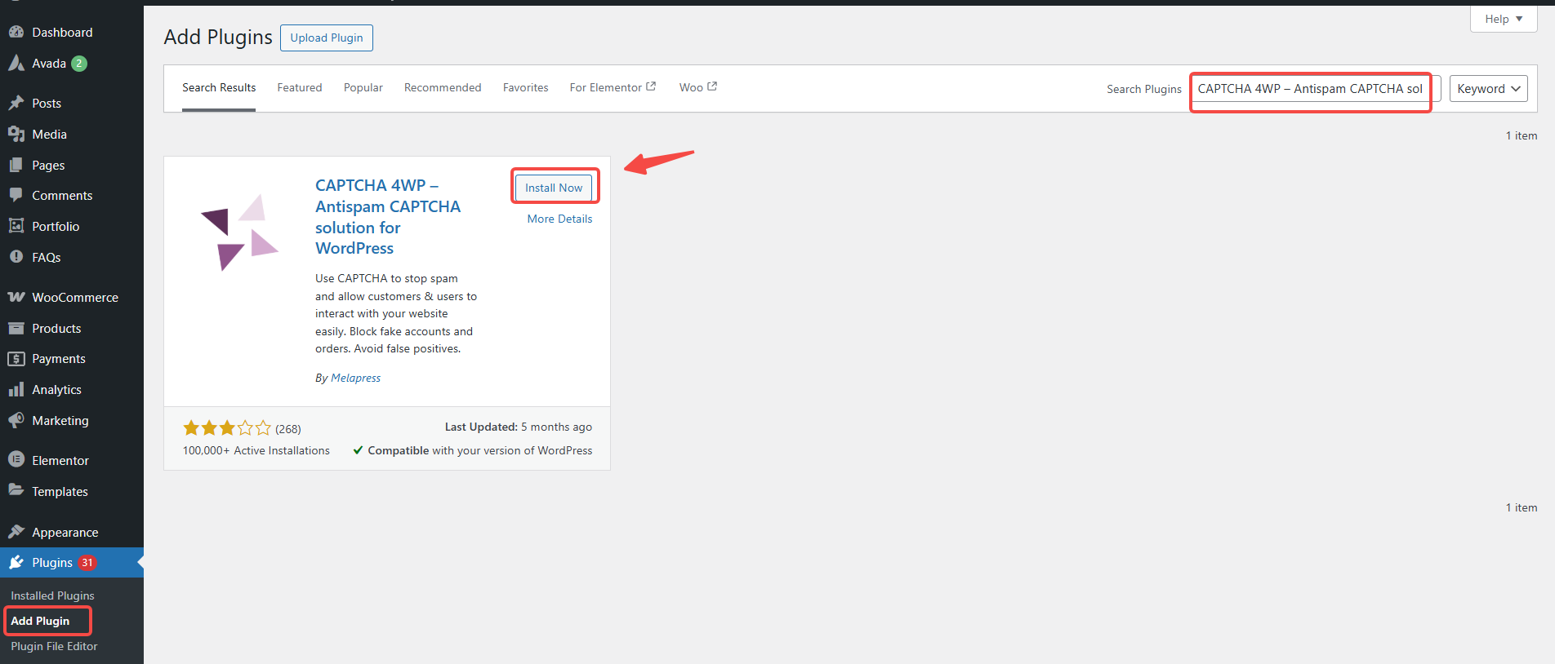Go to Installed Plugins submenu
This screenshot has width=1555, height=664.
52,595
